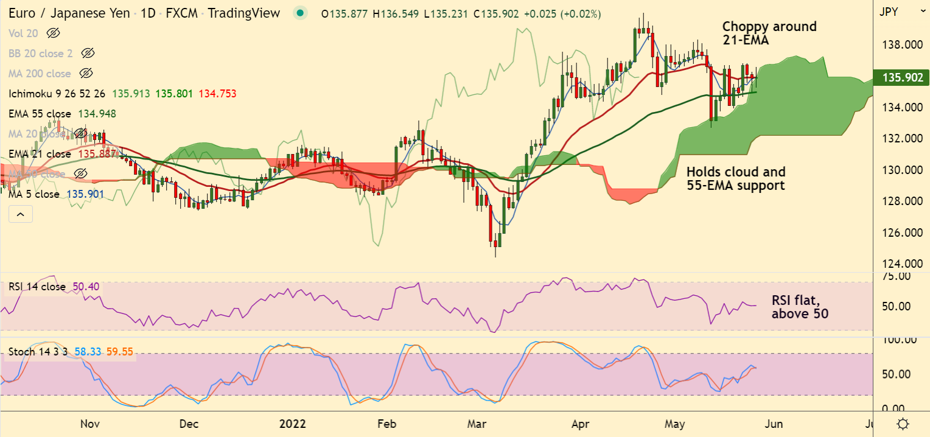
Task: Click the 'RSI flat, above 50' annotation
Action: (800, 307)
